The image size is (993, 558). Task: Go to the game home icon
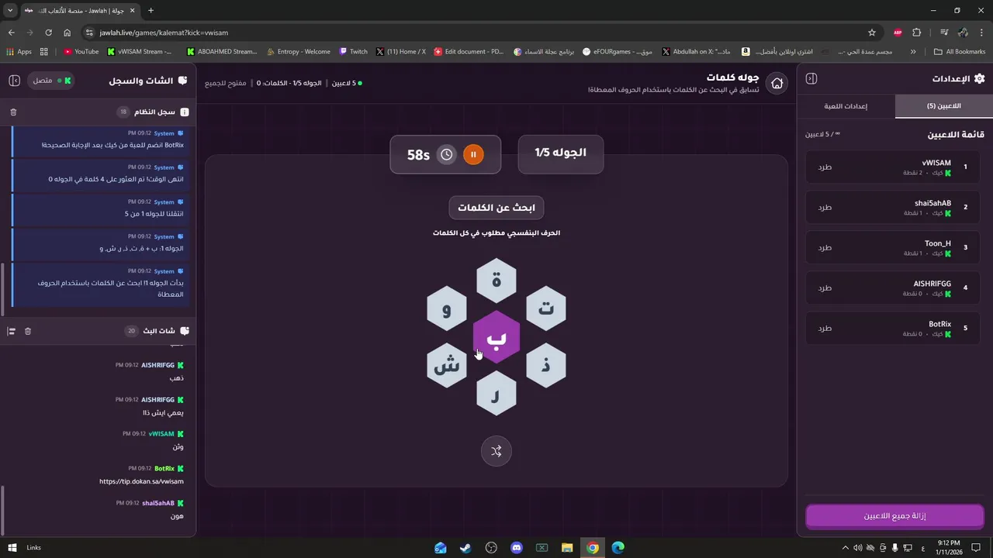[777, 84]
